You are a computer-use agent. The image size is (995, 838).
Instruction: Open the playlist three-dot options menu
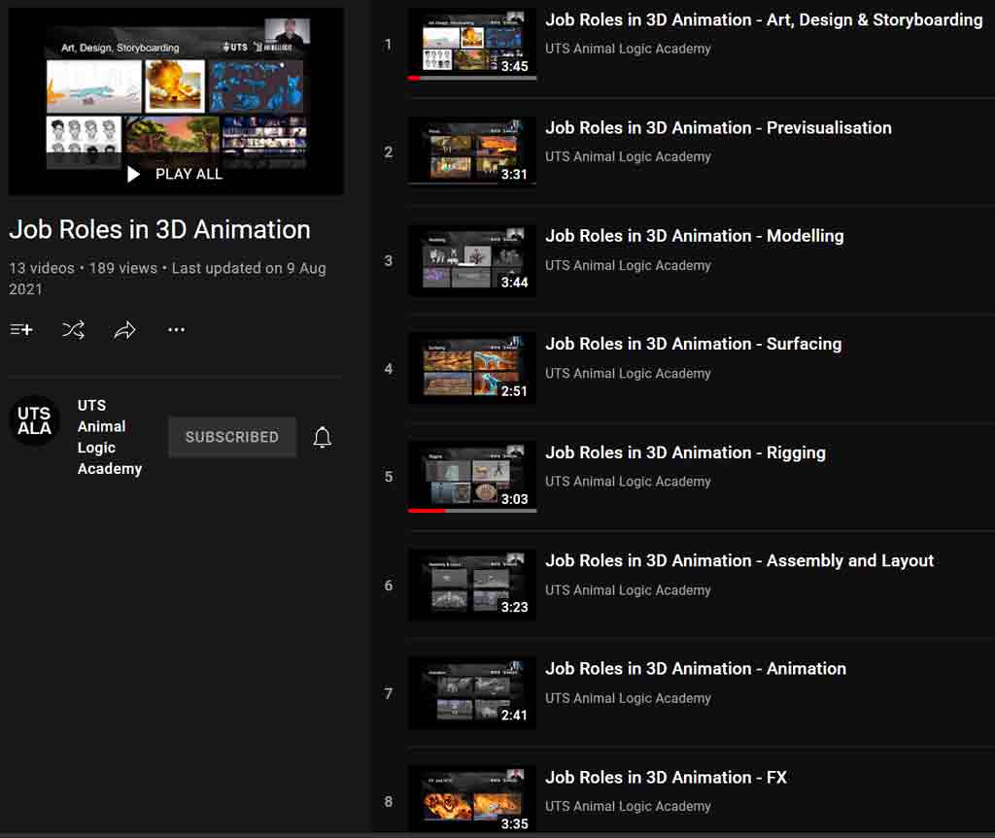176,329
